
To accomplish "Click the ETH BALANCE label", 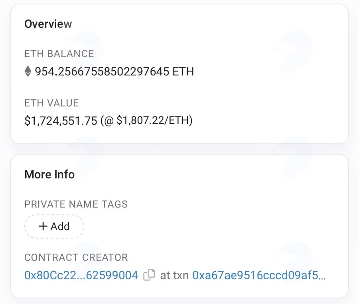I will click(59, 53).
